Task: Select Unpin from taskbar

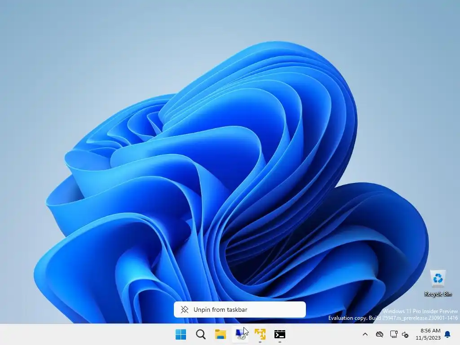Action: coord(240,310)
